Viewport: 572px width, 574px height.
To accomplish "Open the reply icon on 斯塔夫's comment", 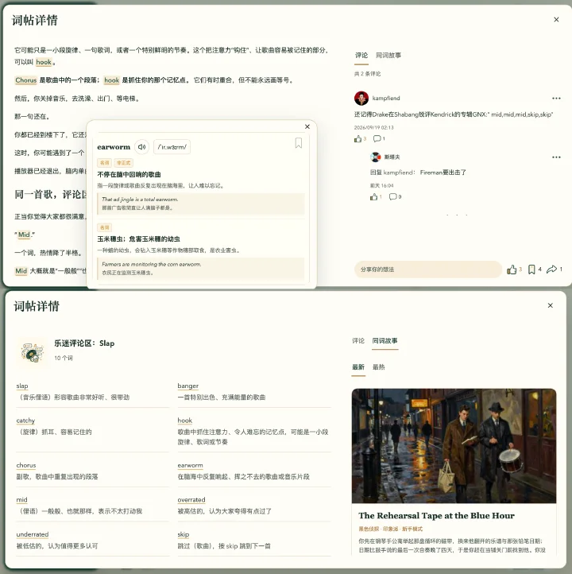I will pyautogui.click(x=395, y=196).
